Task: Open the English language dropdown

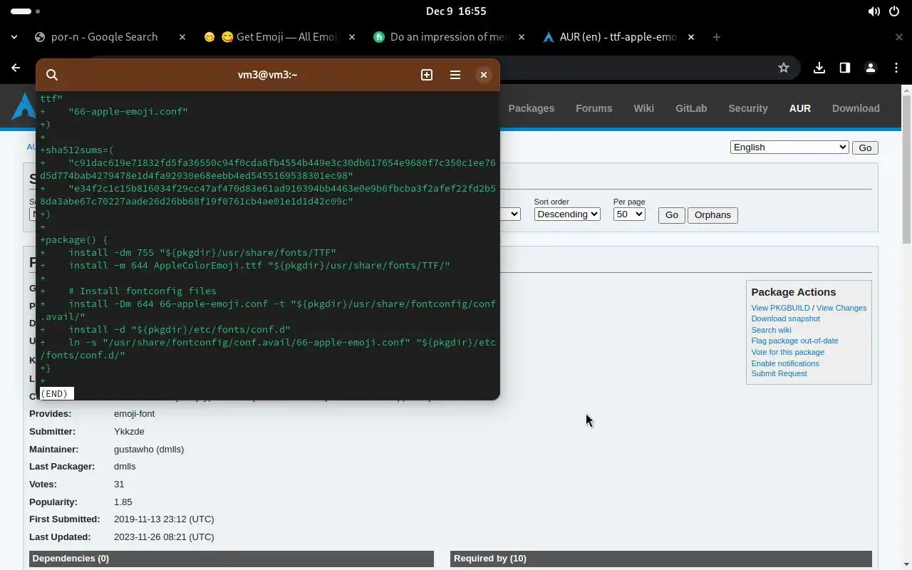Action: click(789, 147)
